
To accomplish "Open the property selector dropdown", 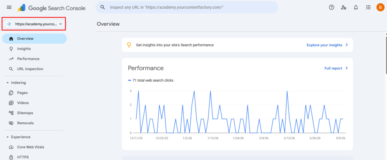I will point(34,24).
